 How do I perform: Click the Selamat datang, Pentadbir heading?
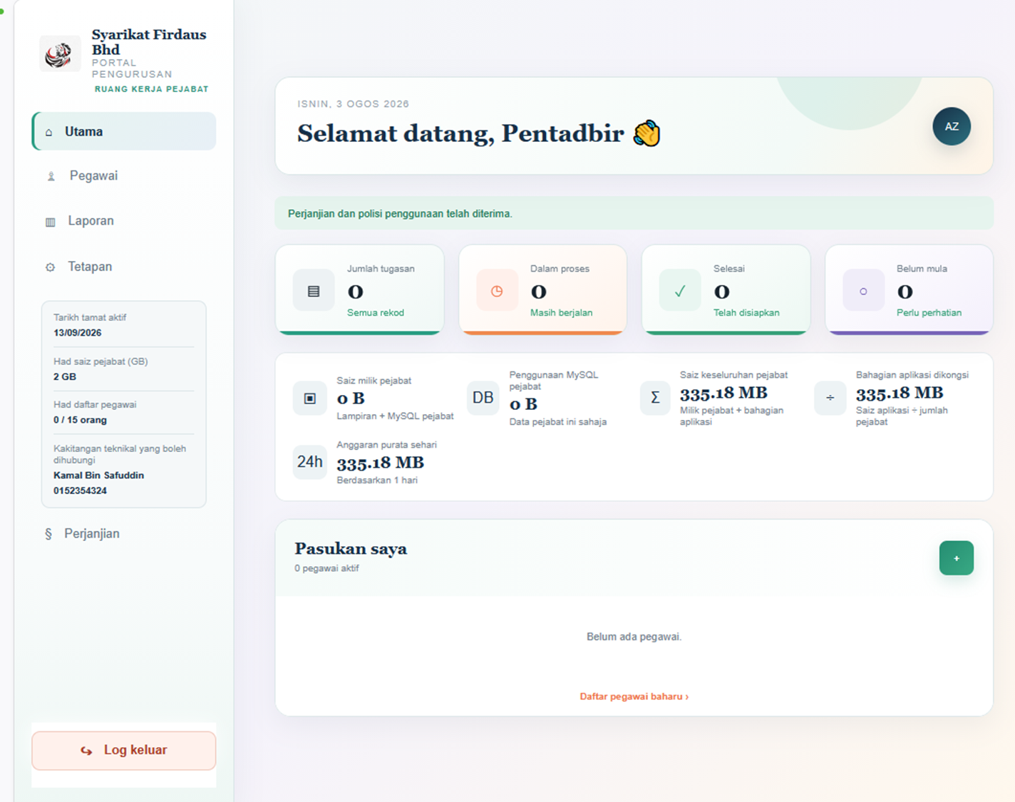460,133
